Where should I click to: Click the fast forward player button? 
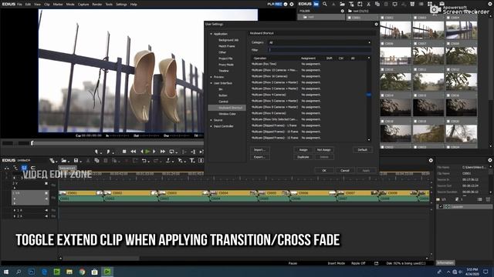pyautogui.click(x=163, y=152)
